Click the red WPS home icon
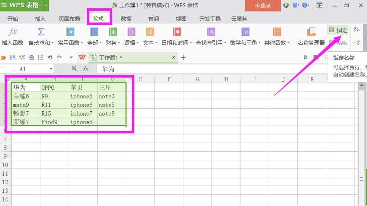Screen dimensions: 367x206 [82, 57]
